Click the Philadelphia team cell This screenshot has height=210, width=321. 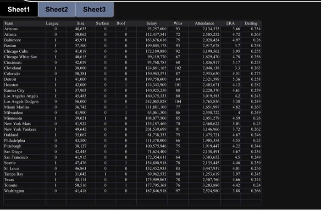(24, 140)
